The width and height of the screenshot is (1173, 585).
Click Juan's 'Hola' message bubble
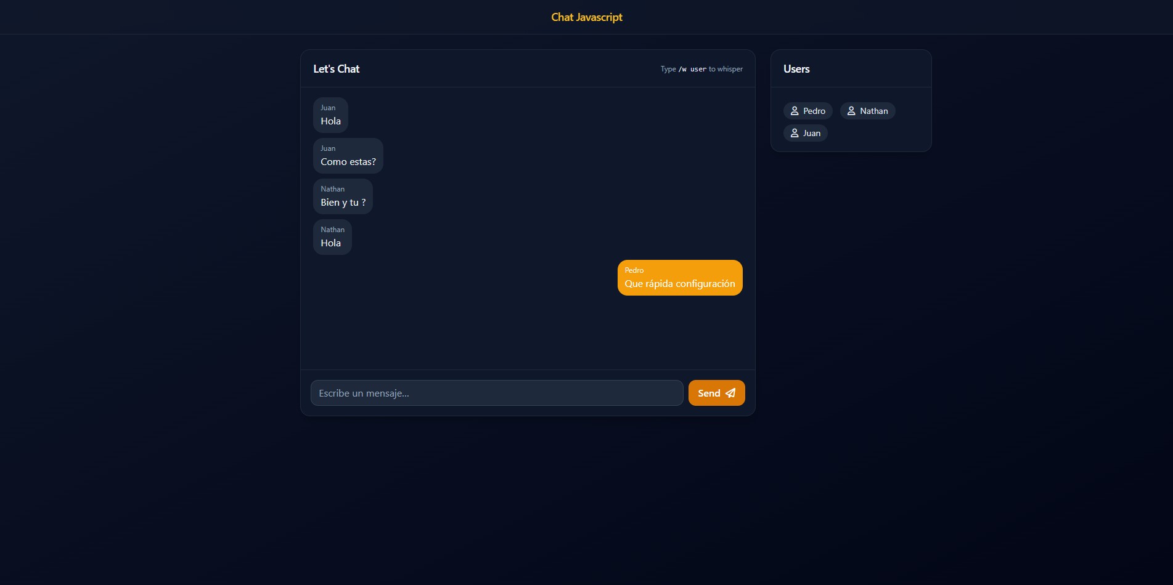click(x=331, y=115)
